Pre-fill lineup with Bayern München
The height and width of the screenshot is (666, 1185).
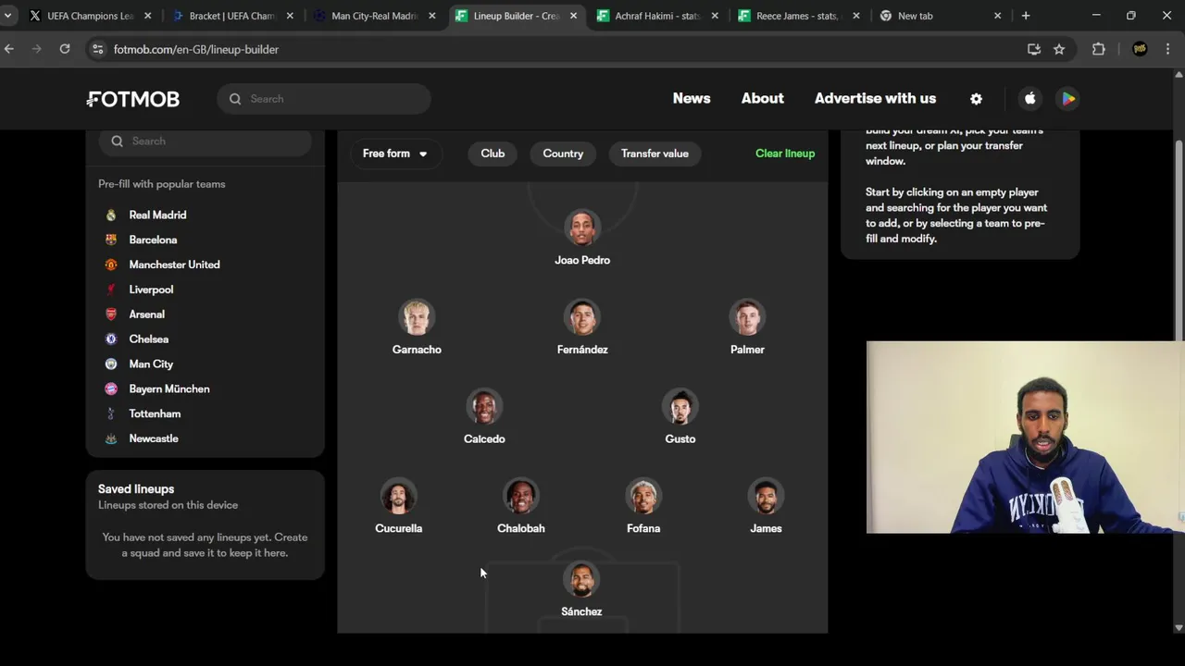(x=169, y=389)
